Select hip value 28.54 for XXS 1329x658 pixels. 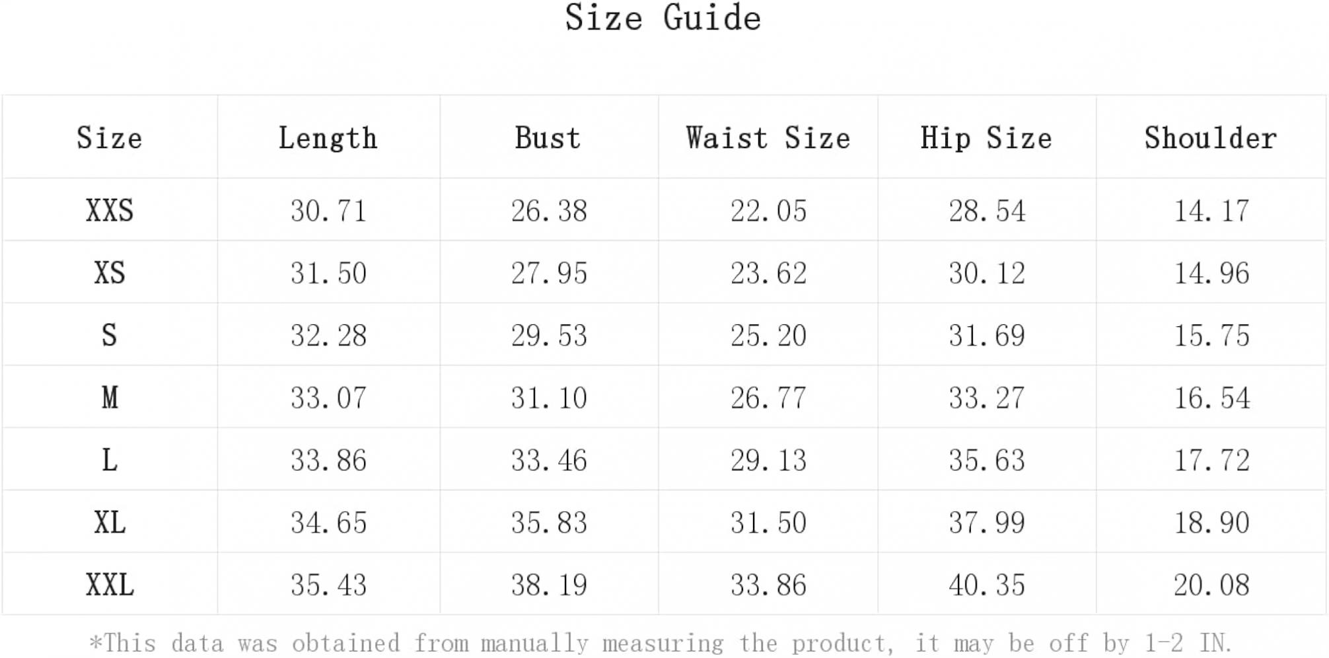[987, 211]
